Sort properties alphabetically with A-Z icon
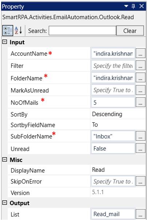147x220 pixels. [x=19, y=30]
